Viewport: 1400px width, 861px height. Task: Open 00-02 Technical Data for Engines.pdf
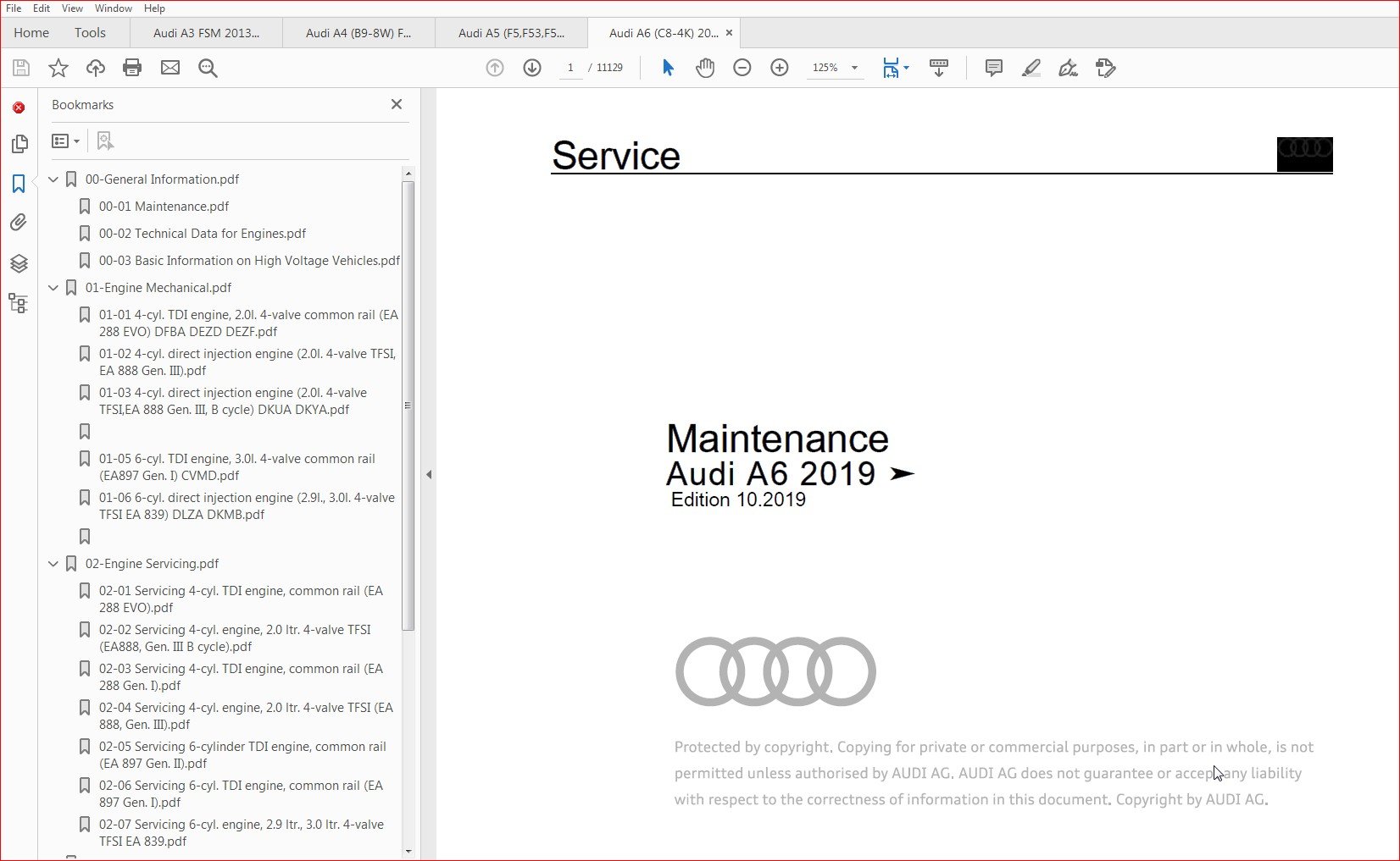point(203,234)
